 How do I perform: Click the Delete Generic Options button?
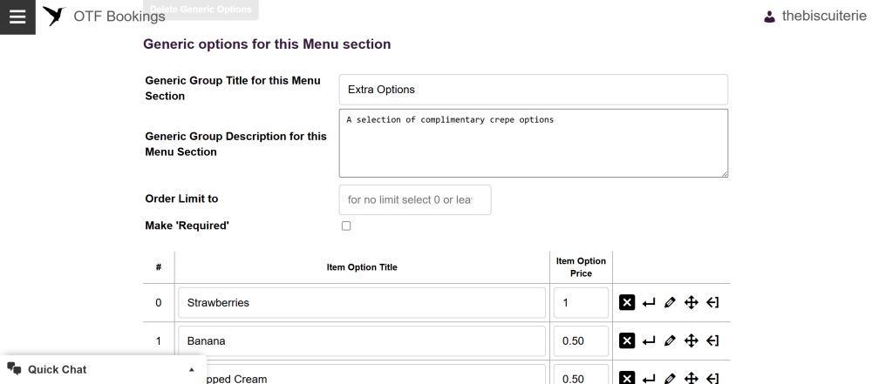click(x=201, y=10)
